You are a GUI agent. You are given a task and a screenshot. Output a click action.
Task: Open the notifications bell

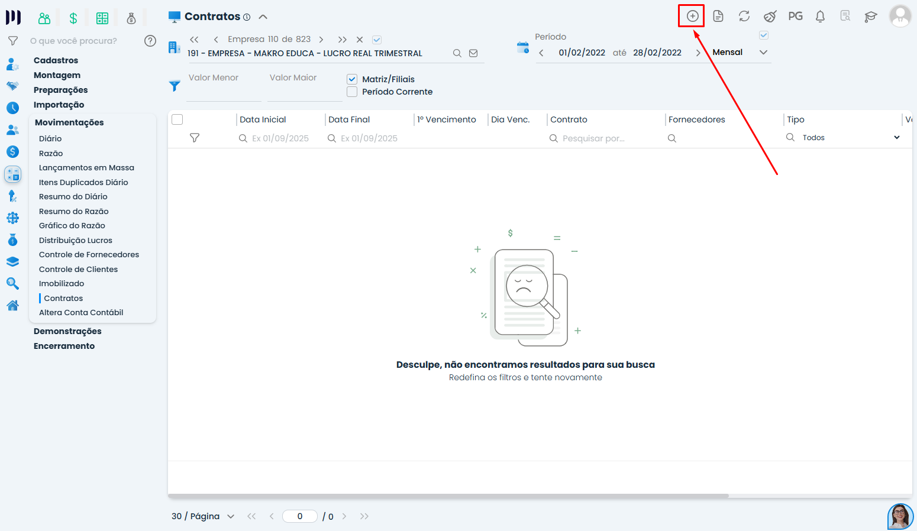pyautogui.click(x=820, y=16)
